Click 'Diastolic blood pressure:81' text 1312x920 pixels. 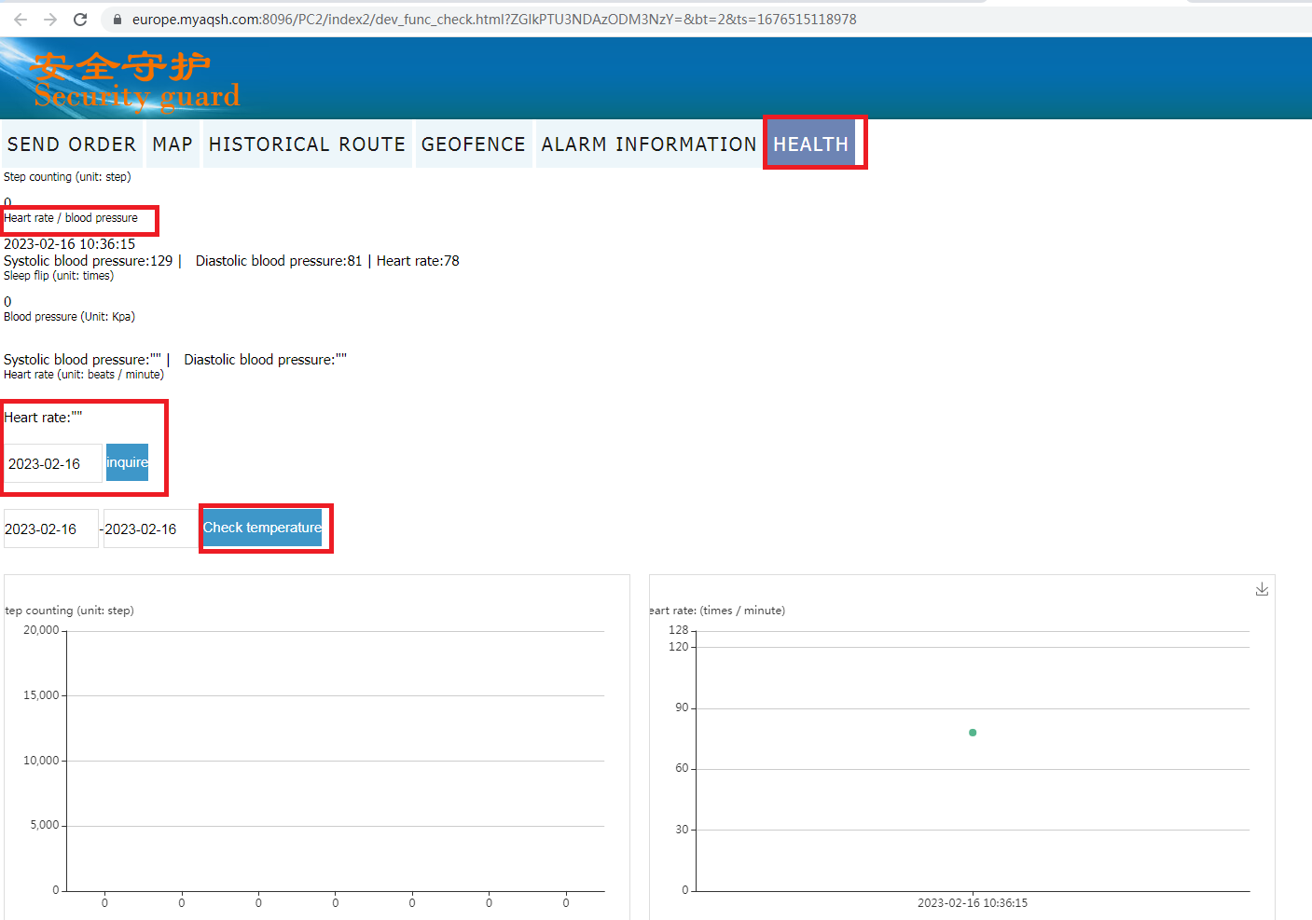tap(279, 261)
